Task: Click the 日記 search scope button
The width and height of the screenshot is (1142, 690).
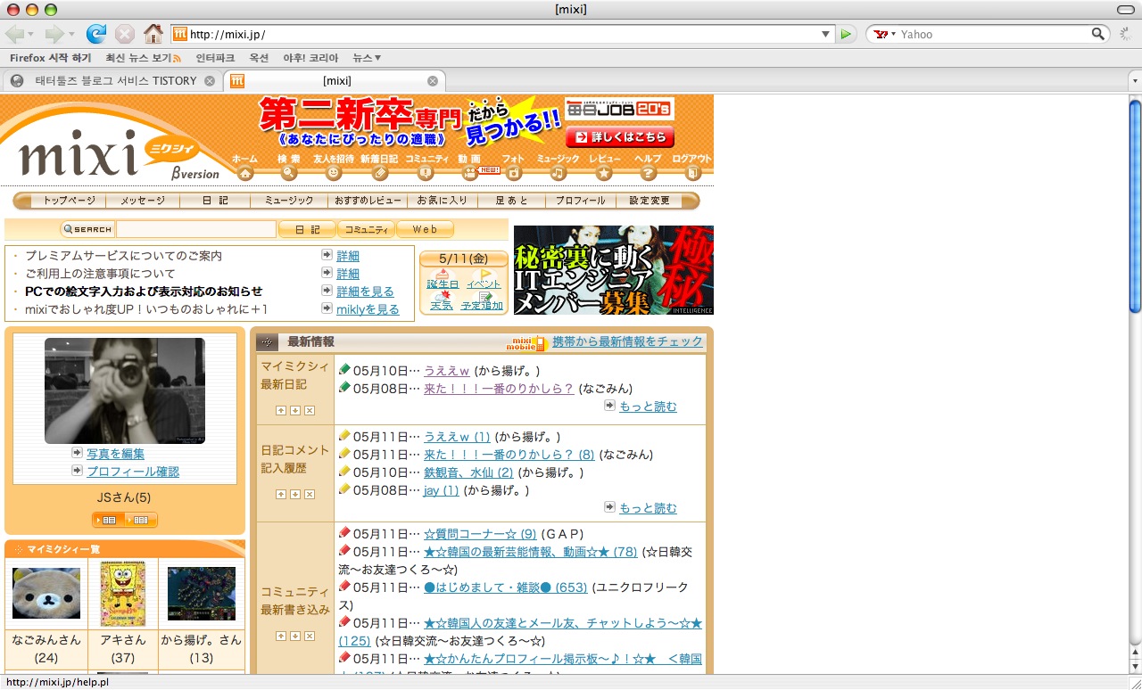Action: pyautogui.click(x=307, y=229)
